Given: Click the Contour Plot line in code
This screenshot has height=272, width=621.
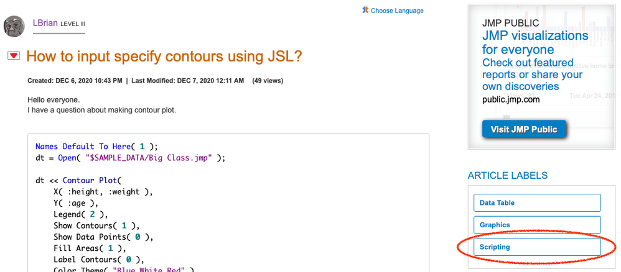Looking at the screenshot, I should 80,181.
